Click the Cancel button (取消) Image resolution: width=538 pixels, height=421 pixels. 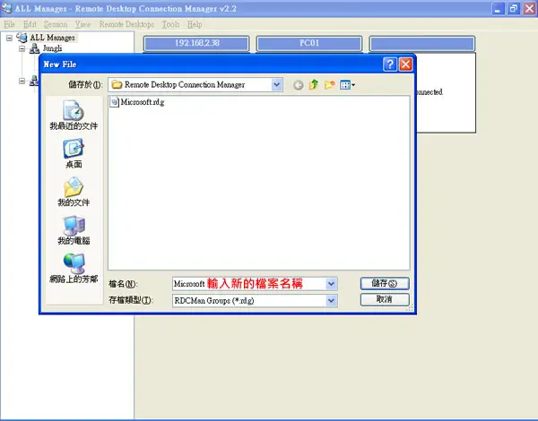click(385, 299)
